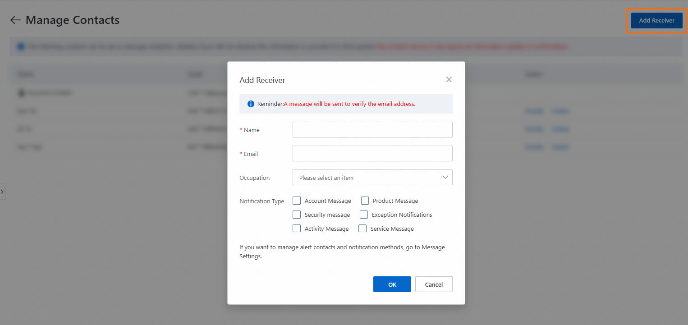Click the Add Receiver button
The image size is (688, 325).
click(x=656, y=21)
